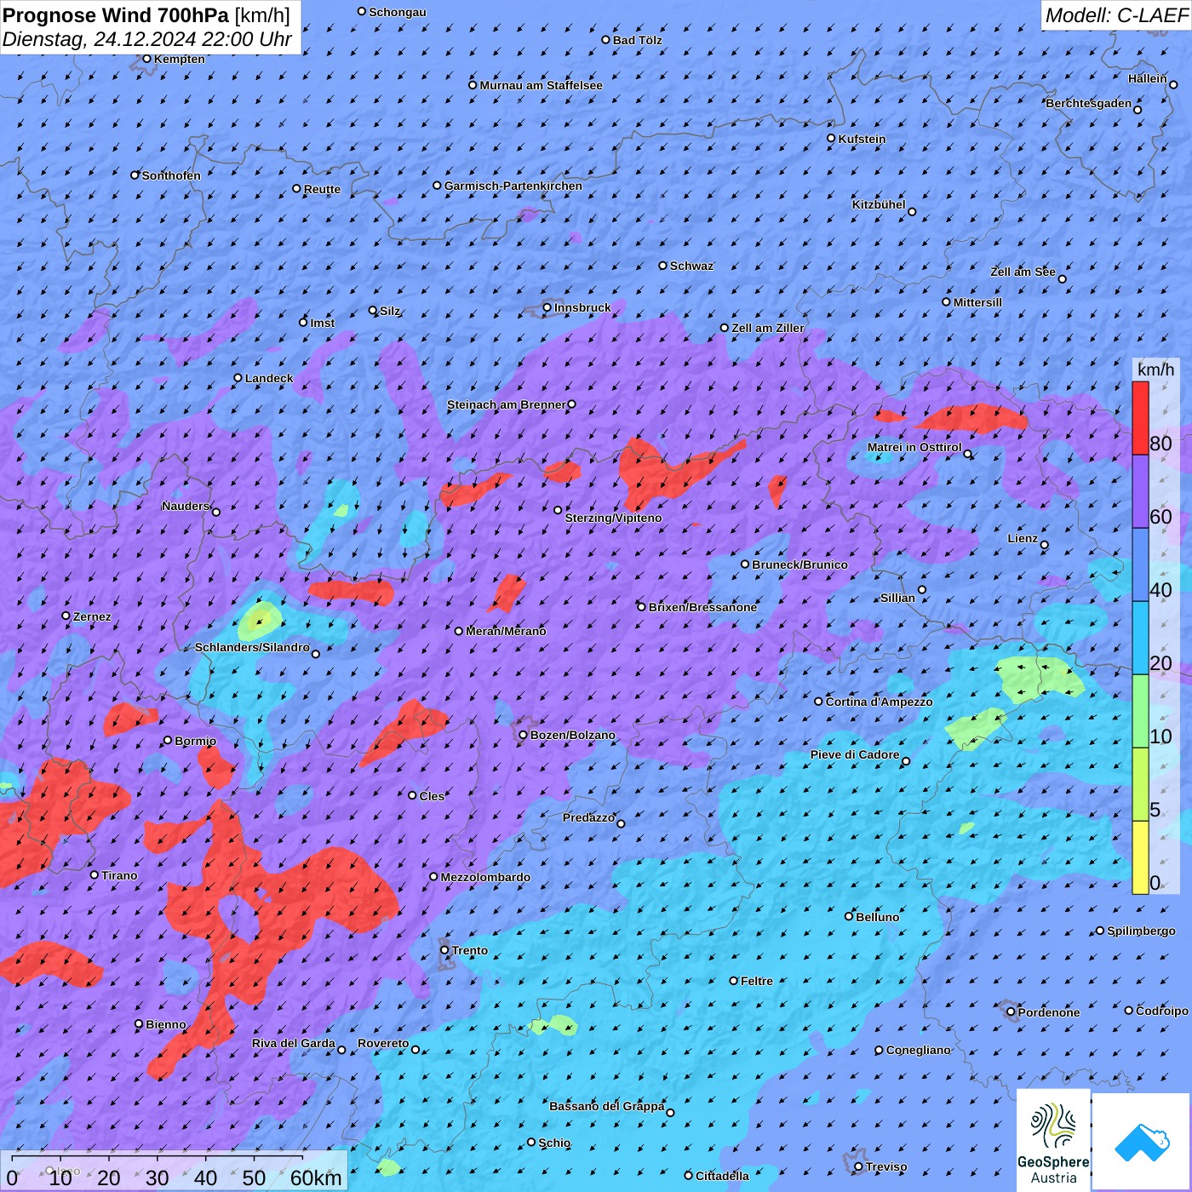The width and height of the screenshot is (1192, 1192).
Task: Click the Tirano city label
Action: coord(119,875)
